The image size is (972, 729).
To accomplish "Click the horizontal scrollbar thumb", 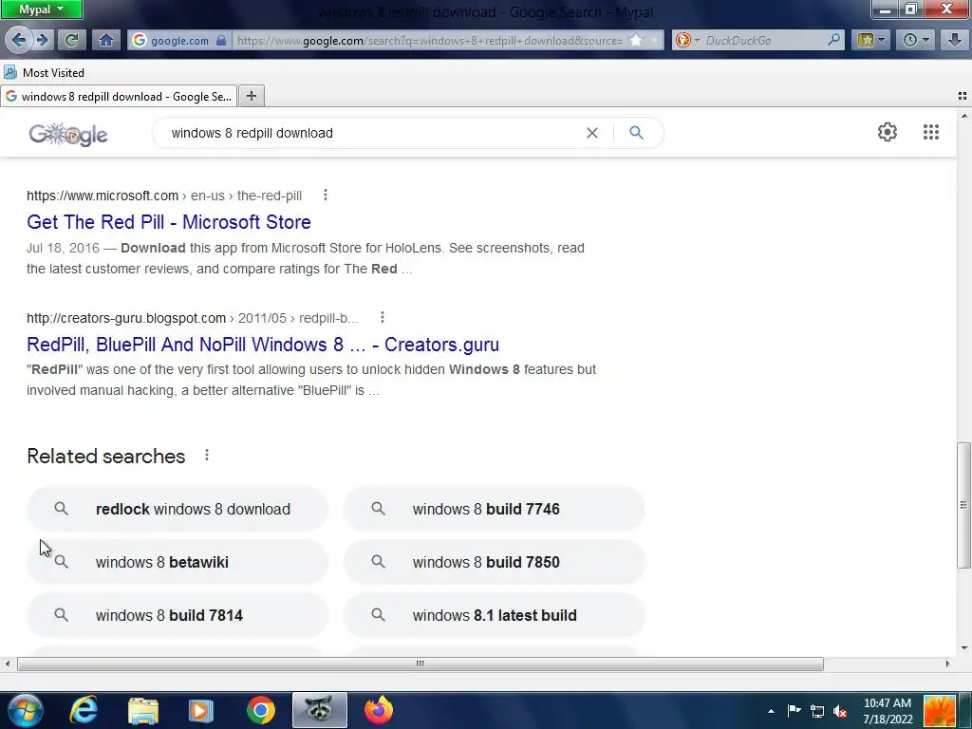I will (x=421, y=664).
